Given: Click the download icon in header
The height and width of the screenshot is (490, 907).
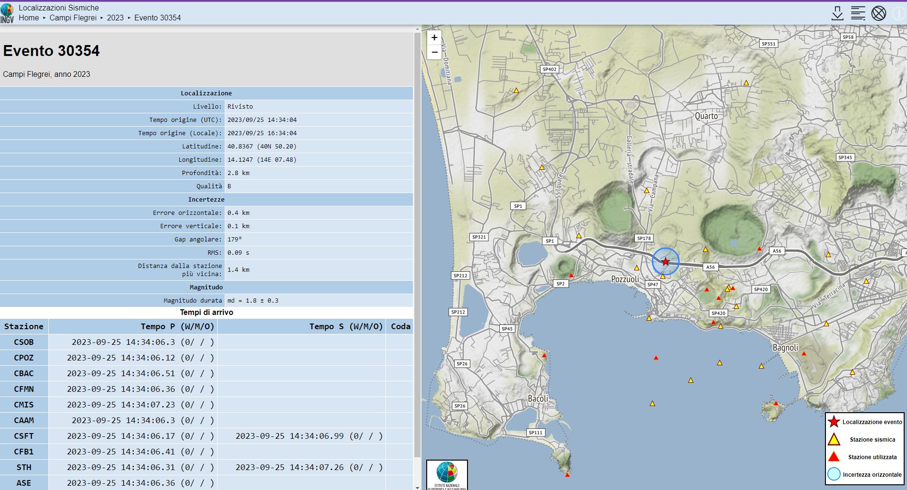Looking at the screenshot, I should tap(837, 13).
